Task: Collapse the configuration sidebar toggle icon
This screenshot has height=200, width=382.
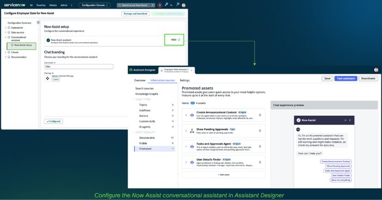Action: [38, 22]
